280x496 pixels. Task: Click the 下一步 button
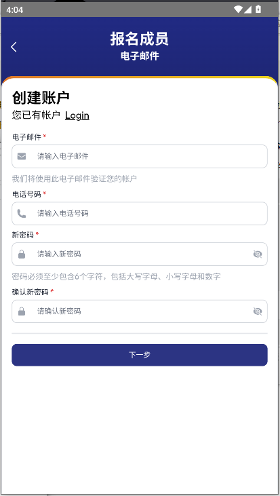(140, 355)
